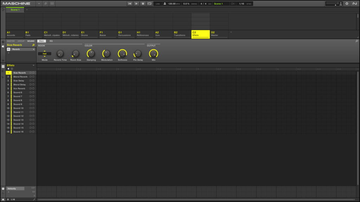Expand the down arrow under plug-in icons
This screenshot has width=360, height=202.
point(3,60)
